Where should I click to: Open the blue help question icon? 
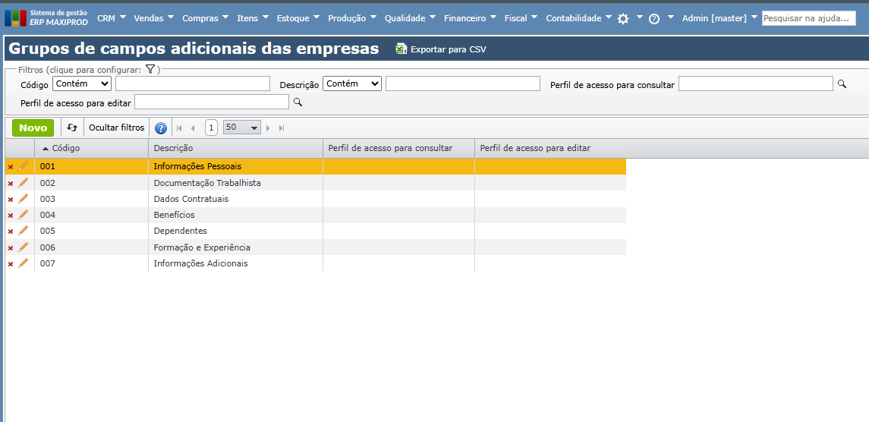[x=161, y=128]
